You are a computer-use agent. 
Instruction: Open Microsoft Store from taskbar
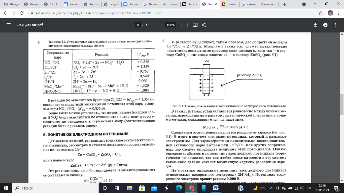(x=142, y=188)
